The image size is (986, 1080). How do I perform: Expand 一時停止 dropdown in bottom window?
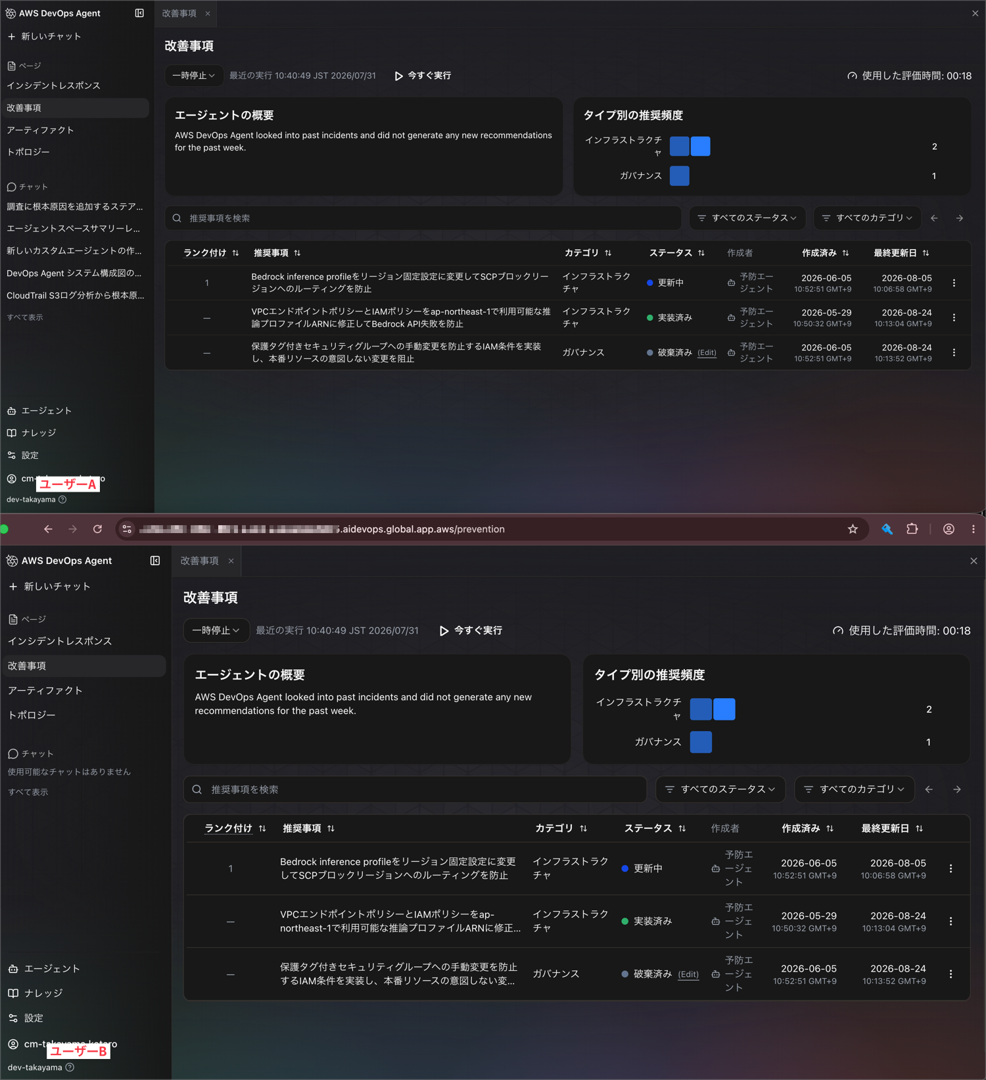click(216, 630)
